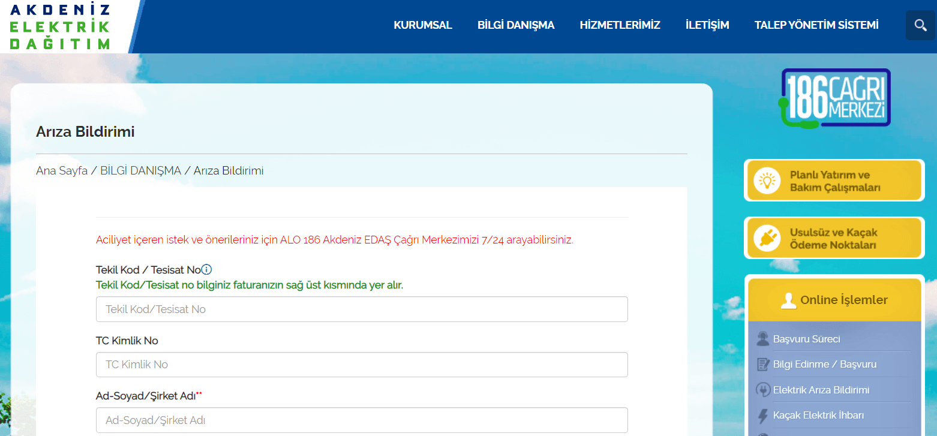Open Elektrik Arıza Bildirimi online service
This screenshot has height=436, width=937.
click(x=822, y=389)
